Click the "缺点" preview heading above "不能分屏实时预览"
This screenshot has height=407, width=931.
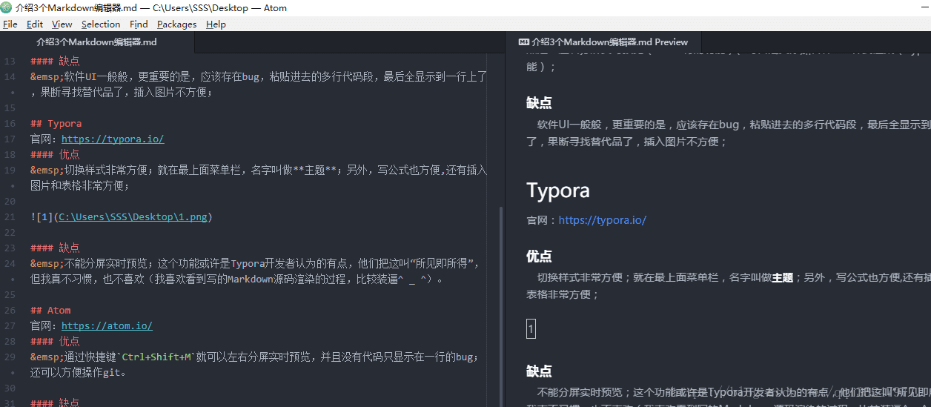(539, 371)
